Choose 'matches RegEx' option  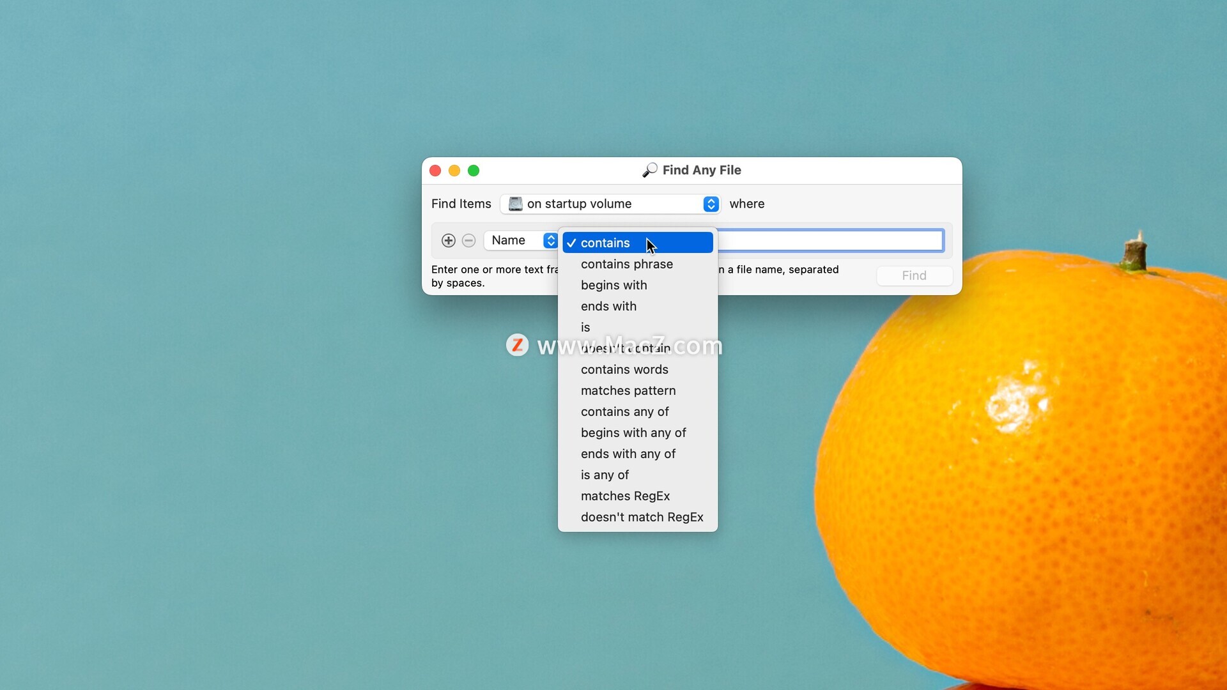point(637,496)
